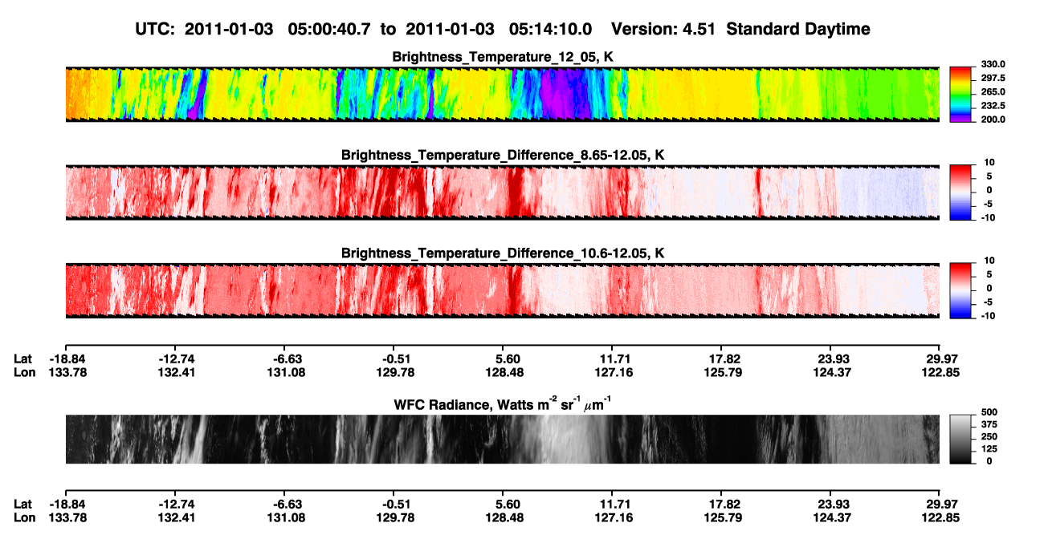
Task: Click Lon 131.08 under the WFC Radiance panel
Action: point(283,517)
